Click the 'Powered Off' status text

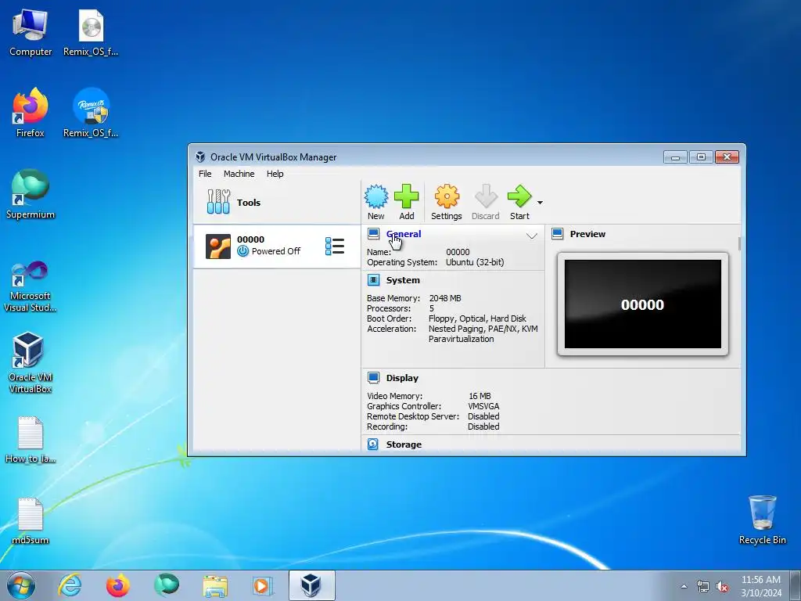tap(276, 251)
